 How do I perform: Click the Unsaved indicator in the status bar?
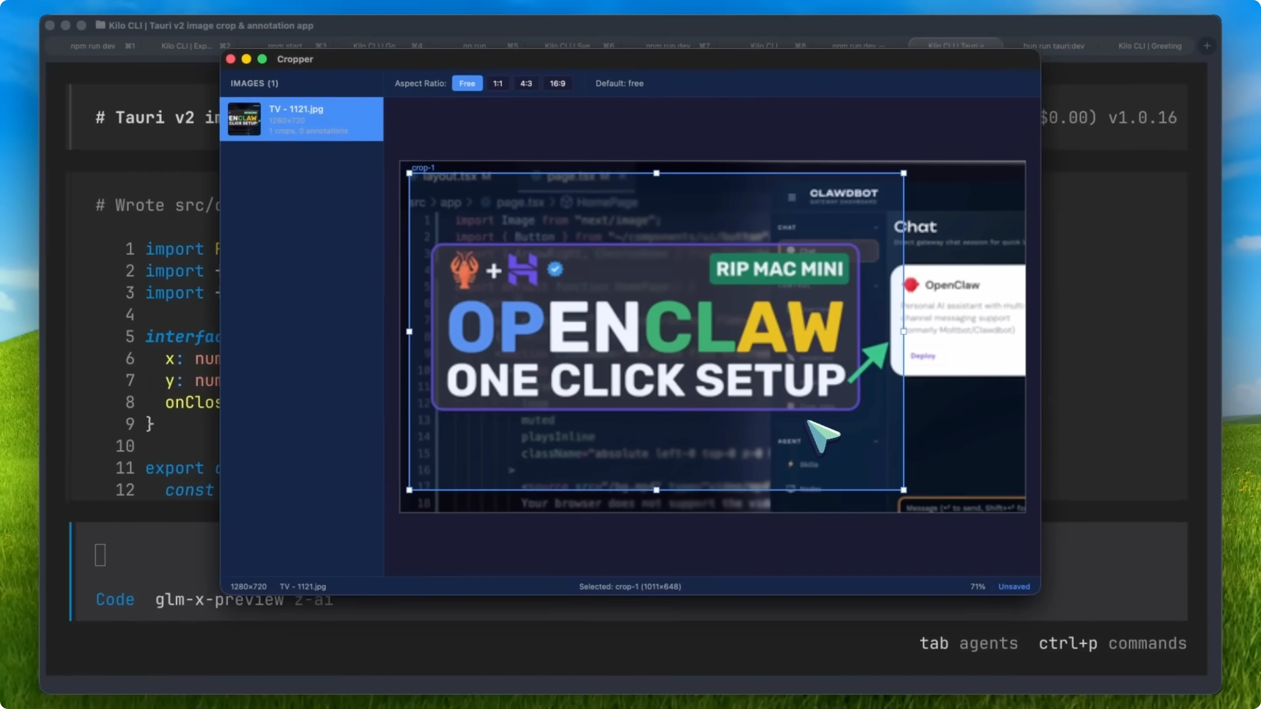point(1014,586)
